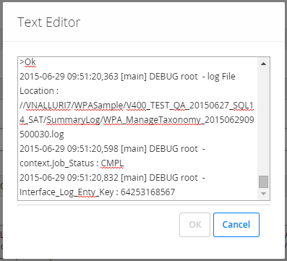This screenshot has height=261, width=287.
Task: Click the SummaryLog/WPA_ManageTaxonomy path line
Action: pyautogui.click(x=137, y=120)
